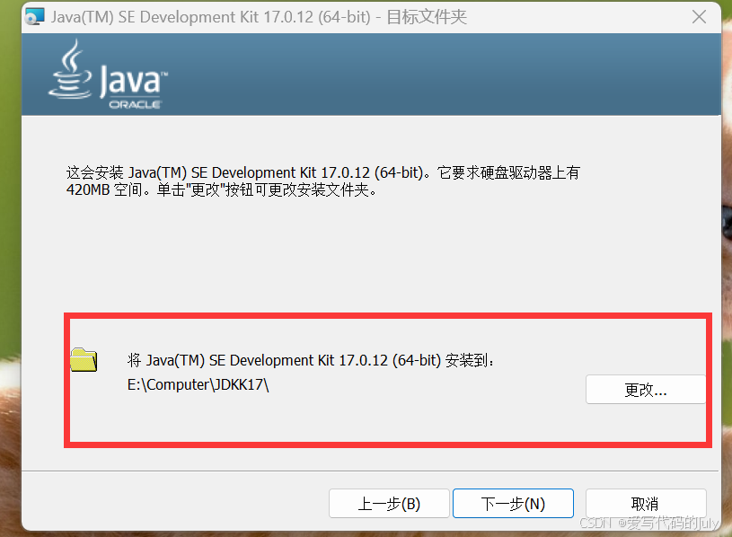Proceed with 下一步(N)
Screen dimensions: 732x537
click(x=513, y=504)
